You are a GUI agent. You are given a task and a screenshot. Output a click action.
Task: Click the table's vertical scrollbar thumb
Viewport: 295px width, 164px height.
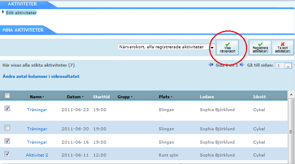click(291, 132)
